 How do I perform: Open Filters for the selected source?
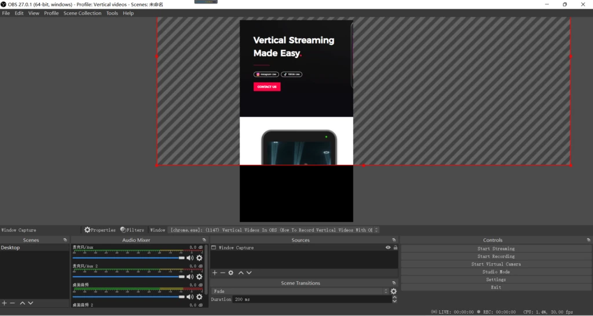click(132, 230)
